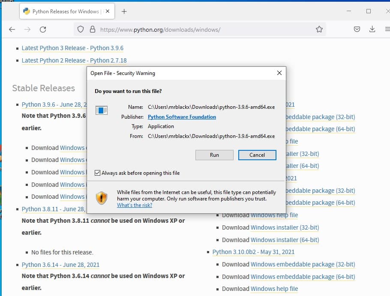Screen dimensions: 390x296
Task: Click the shield tracking protection icon
Action: coord(80,30)
